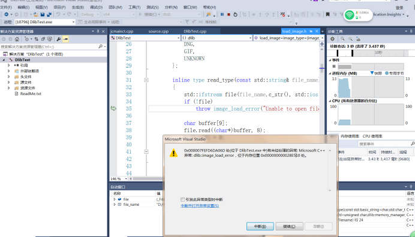Collapse the DlibTest project node

[4, 60]
